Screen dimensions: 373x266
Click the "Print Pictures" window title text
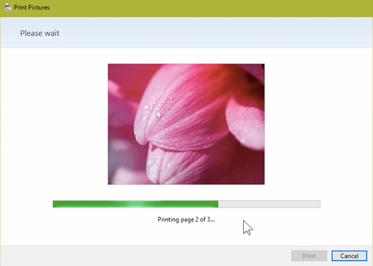click(32, 8)
